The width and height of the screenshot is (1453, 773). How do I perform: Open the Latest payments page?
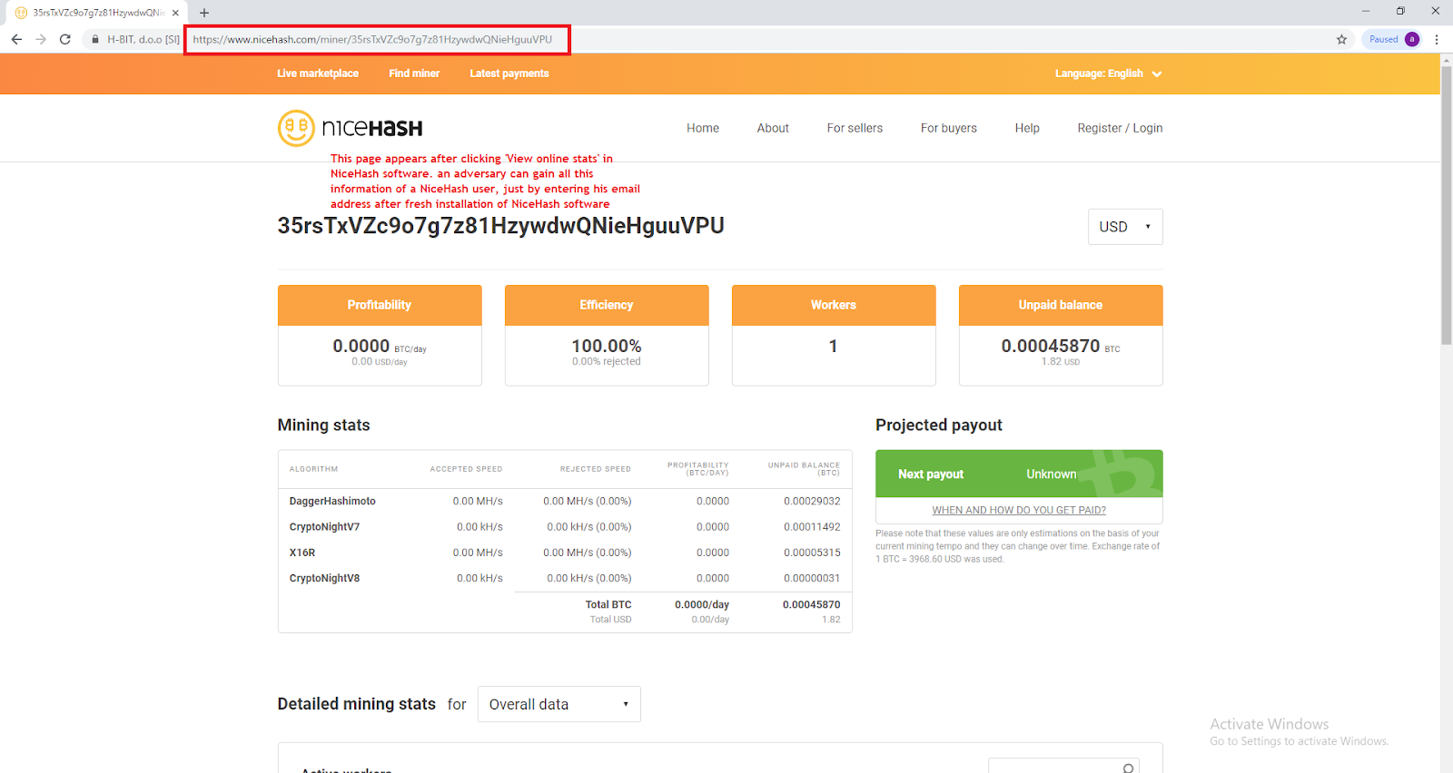click(509, 73)
